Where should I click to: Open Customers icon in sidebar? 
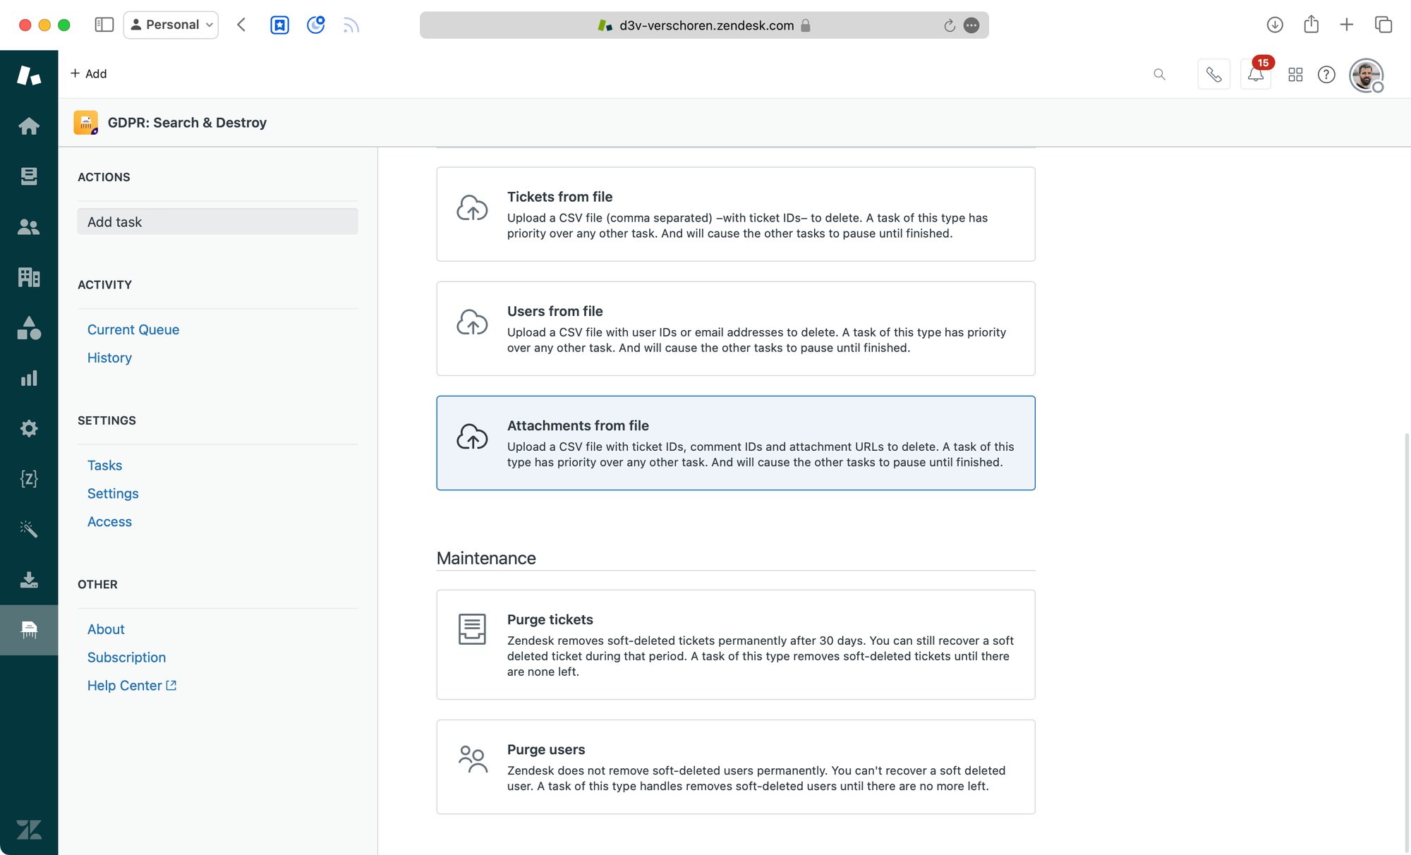(29, 227)
